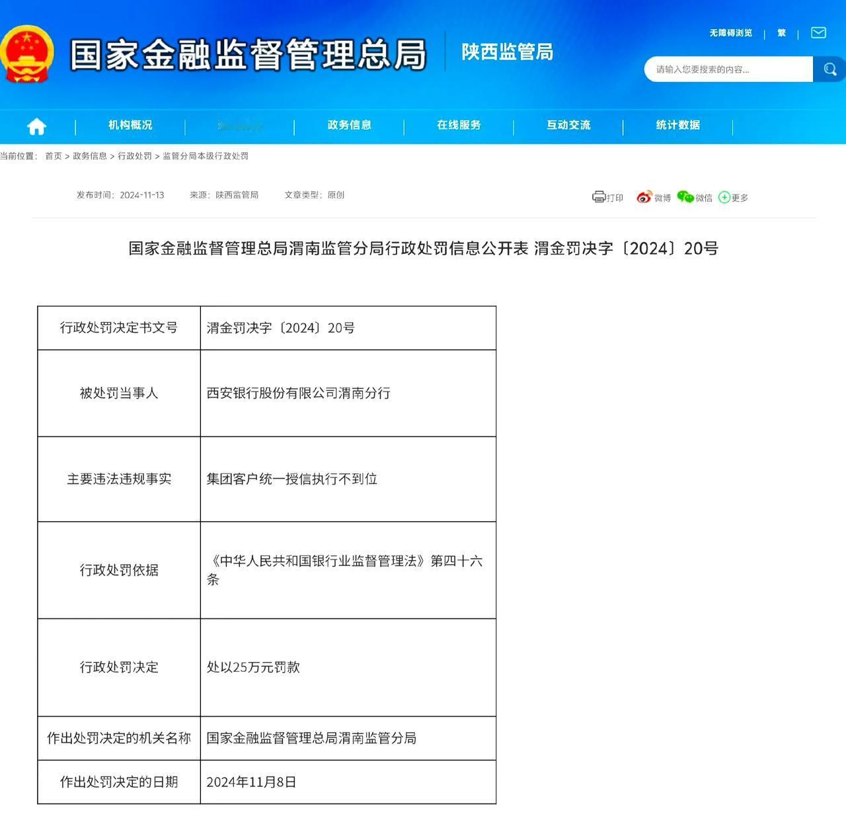The width and height of the screenshot is (846, 818).
Task: Select the 银行业监督管理法 第四十六条 cell
Action: coord(348,570)
